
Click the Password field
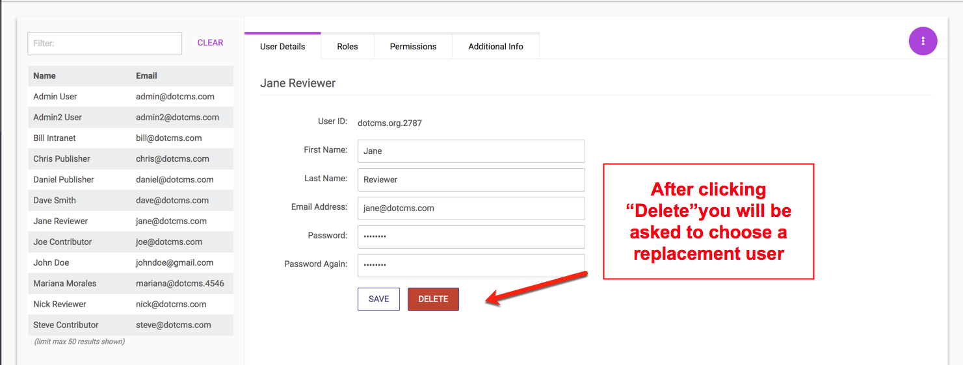point(471,237)
